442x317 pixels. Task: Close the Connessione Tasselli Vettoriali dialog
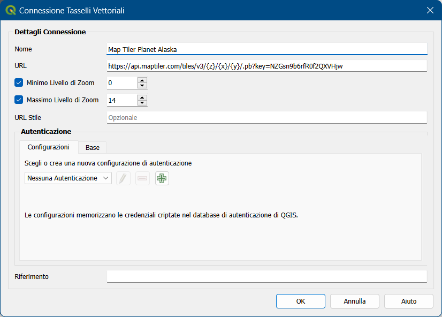(430, 10)
